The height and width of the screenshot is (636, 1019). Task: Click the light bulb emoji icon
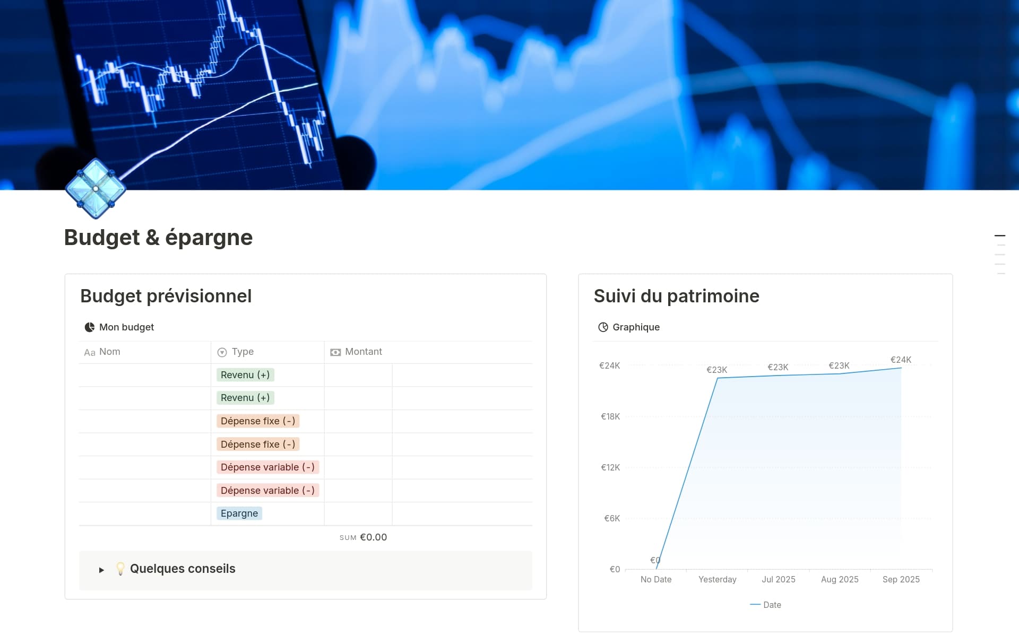(x=120, y=569)
